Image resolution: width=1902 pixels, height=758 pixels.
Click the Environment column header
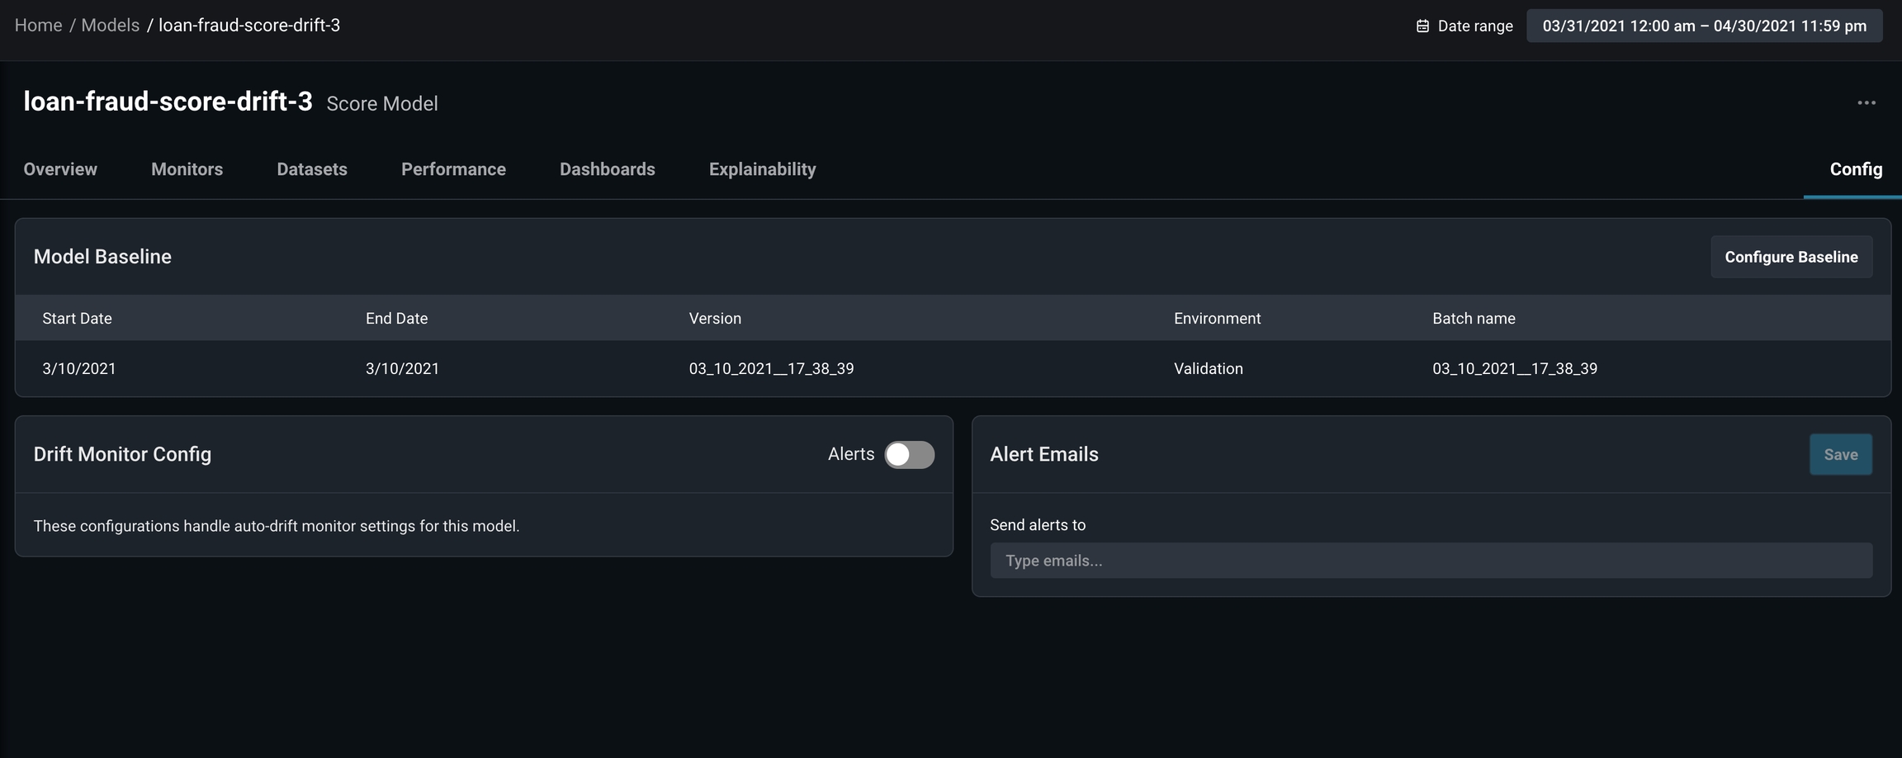(1217, 319)
